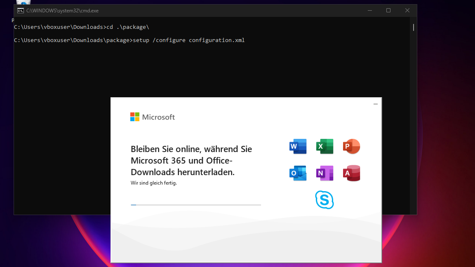475x267 pixels.
Task: Click the "setup /configure configuration.xml" command line
Action: tap(188, 40)
